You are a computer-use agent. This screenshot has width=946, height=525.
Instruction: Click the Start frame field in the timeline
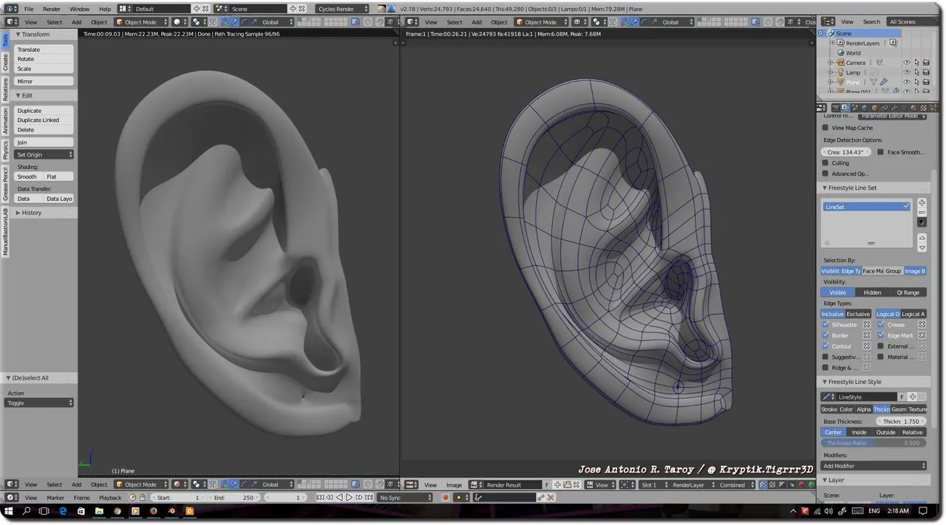177,498
